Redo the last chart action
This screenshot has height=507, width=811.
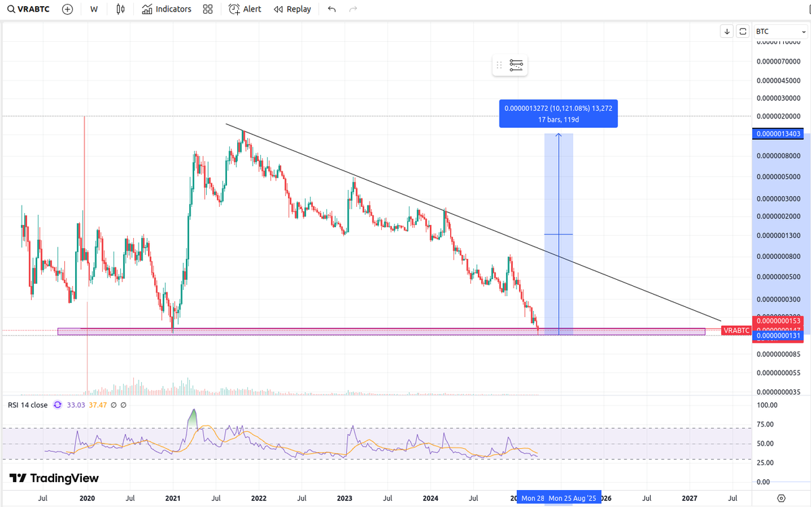point(353,9)
